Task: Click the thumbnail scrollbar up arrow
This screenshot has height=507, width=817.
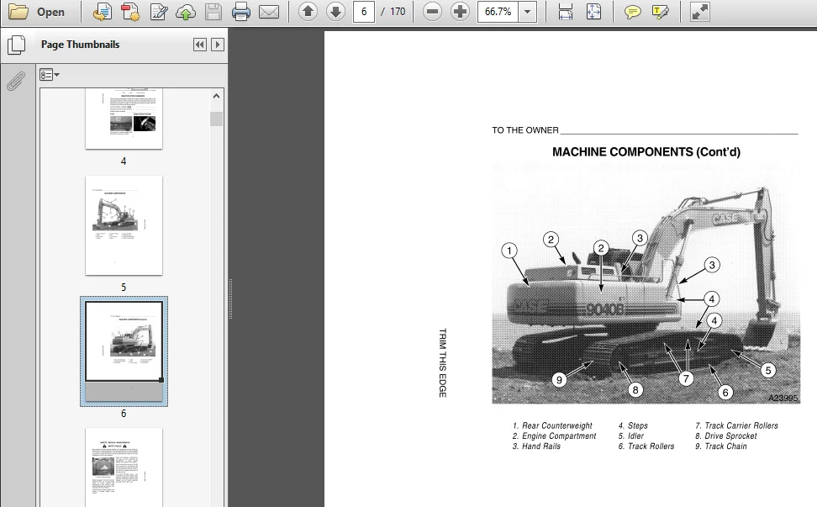Action: click(216, 96)
